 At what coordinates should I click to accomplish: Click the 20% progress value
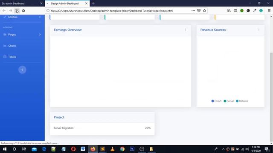(x=148, y=128)
